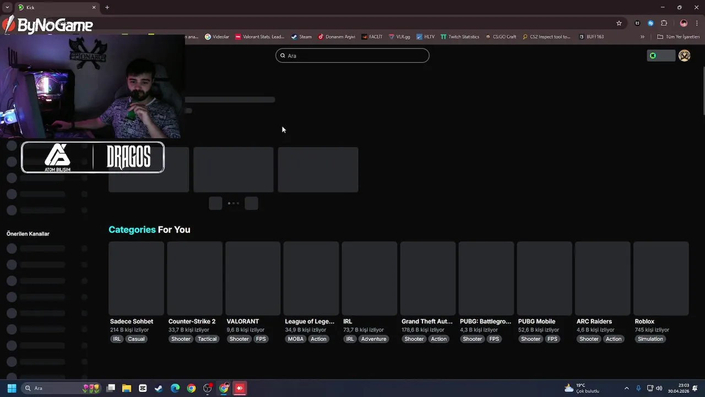The width and height of the screenshot is (705, 397).
Task: Click the Windows taskbar search box
Action: click(61, 388)
